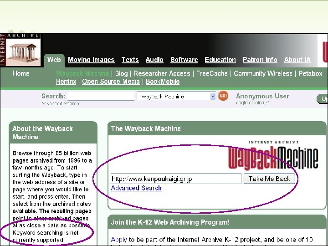328x246 pixels.
Task: Open the Audio tab
Action: click(154, 60)
